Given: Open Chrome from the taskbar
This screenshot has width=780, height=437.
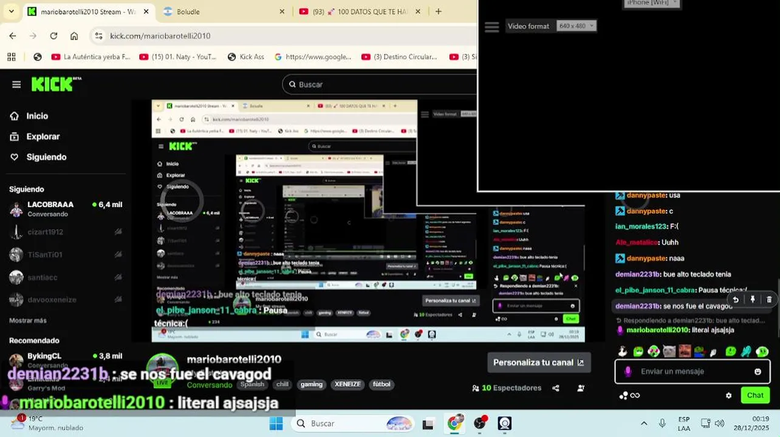Looking at the screenshot, I should 454,423.
